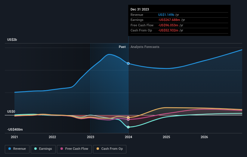Click the -US$52.932m cash from op value
The width and height of the screenshot is (247, 157).
pos(168,31)
